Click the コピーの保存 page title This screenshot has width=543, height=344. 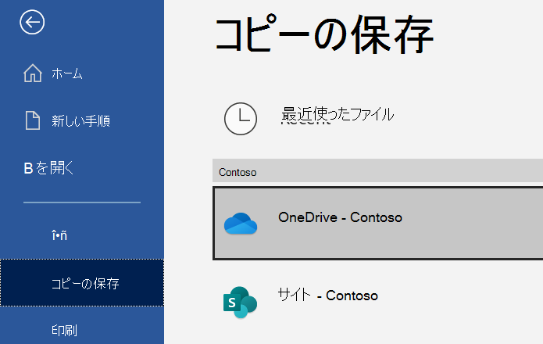pyautogui.click(x=324, y=35)
